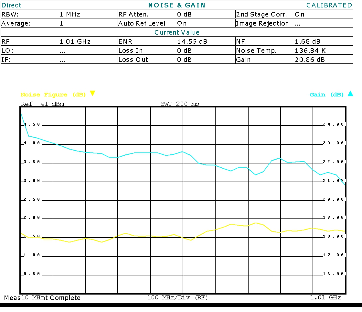Toggle the Auto Ref Level On setting
Screen dimensions: 362x312
click(x=182, y=24)
